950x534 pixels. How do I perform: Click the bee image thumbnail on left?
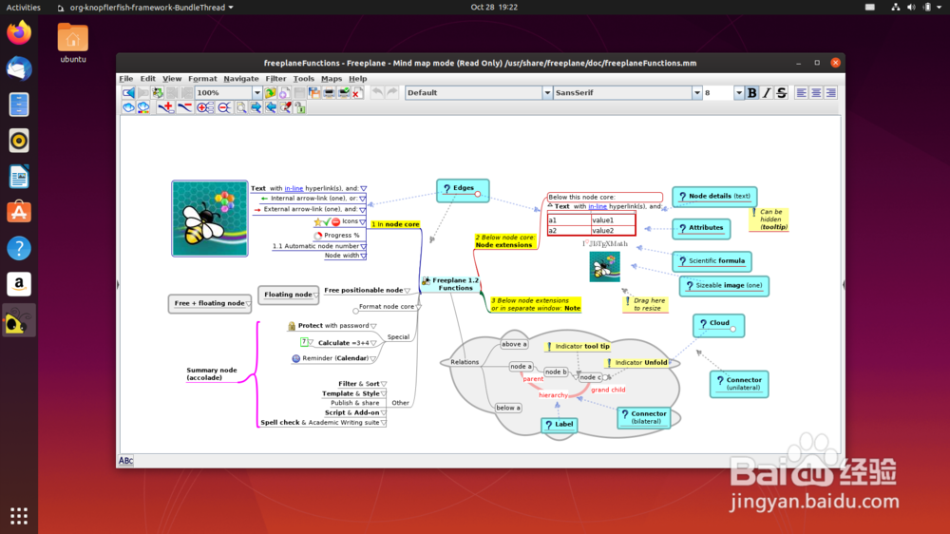pyautogui.click(x=210, y=219)
